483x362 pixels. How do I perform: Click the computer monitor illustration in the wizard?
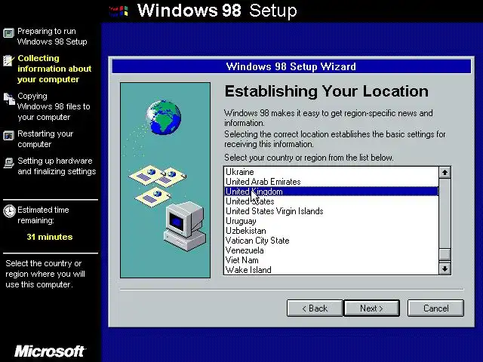[185, 226]
